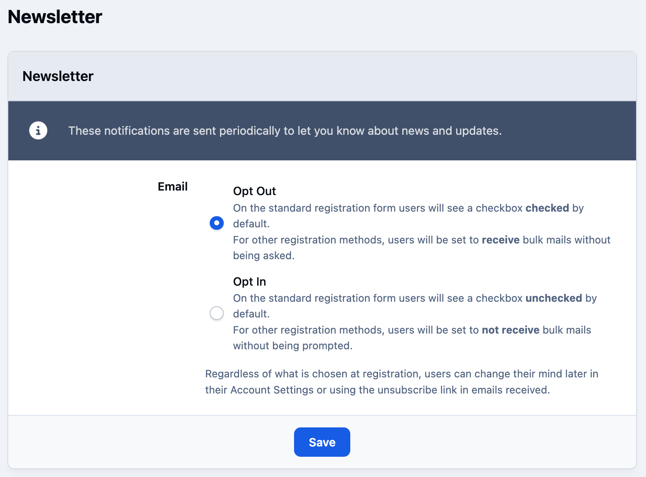Select the Opt Out radio button

coord(217,223)
